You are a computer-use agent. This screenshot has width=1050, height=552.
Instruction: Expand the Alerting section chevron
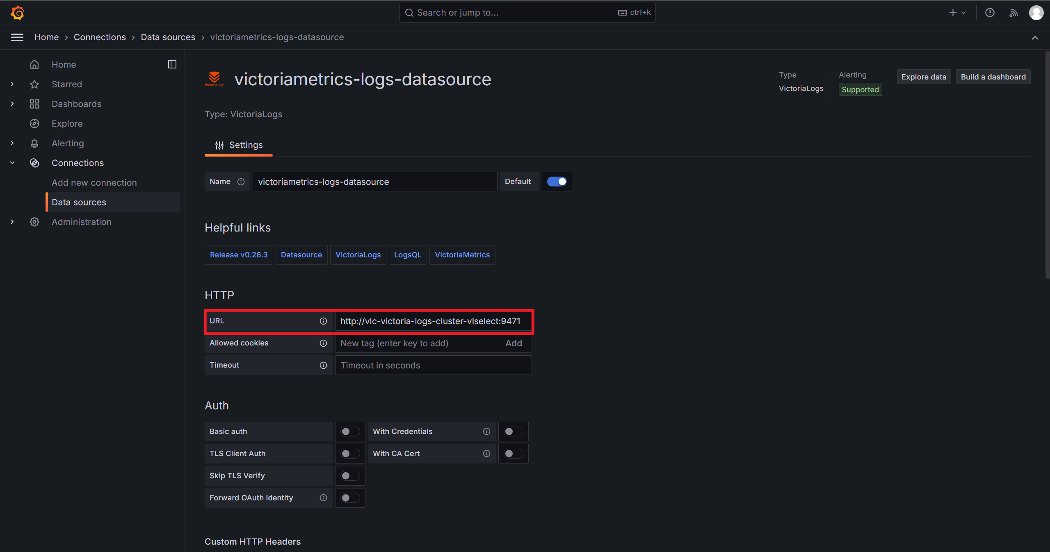12,143
